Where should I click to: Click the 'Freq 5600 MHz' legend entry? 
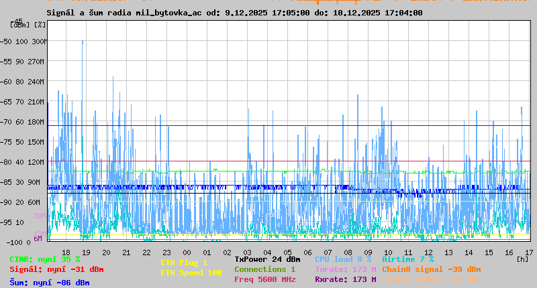(264, 279)
